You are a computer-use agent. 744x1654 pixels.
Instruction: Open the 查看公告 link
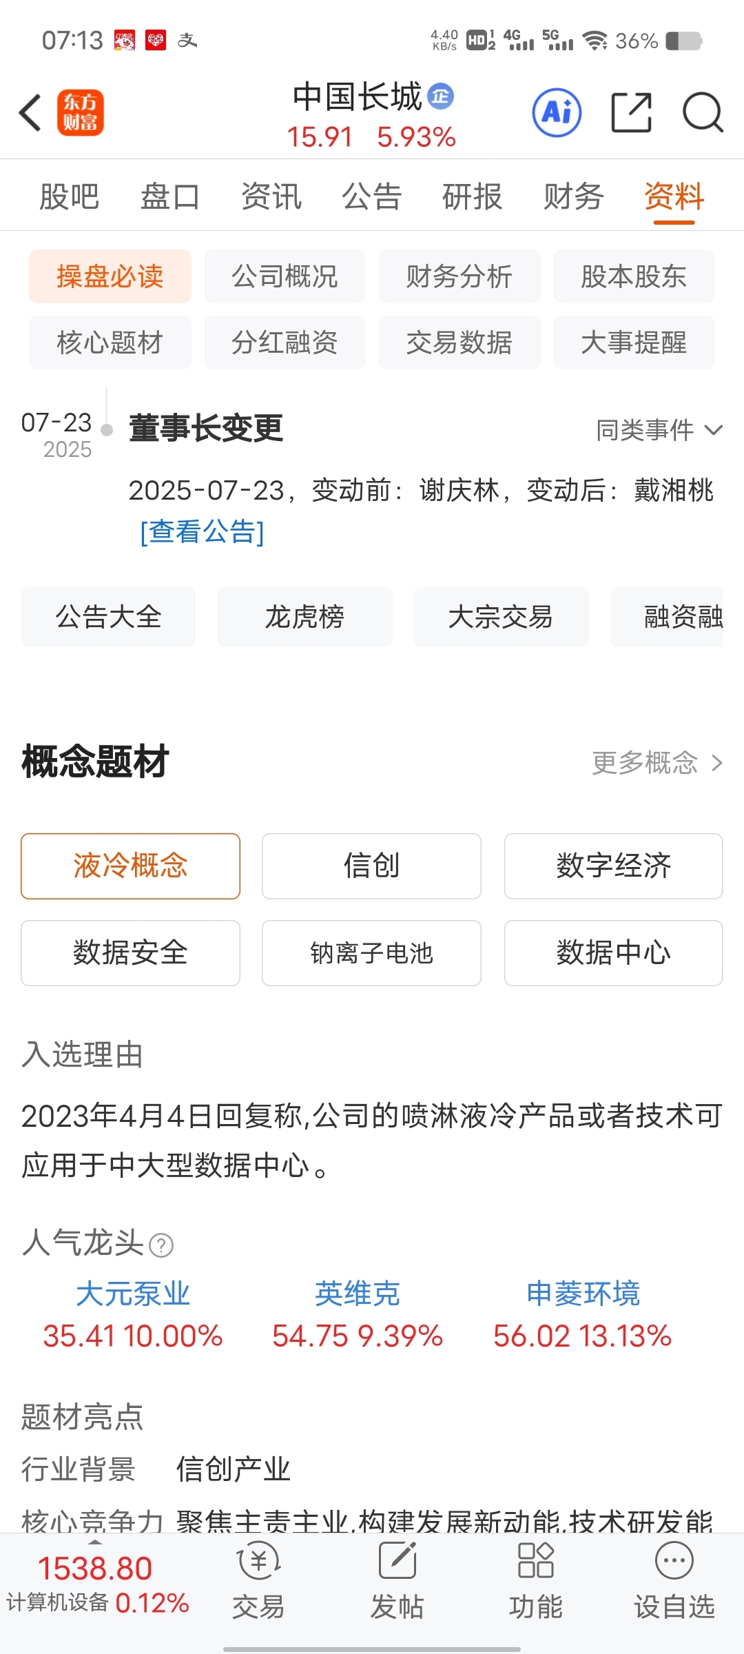coord(202,531)
